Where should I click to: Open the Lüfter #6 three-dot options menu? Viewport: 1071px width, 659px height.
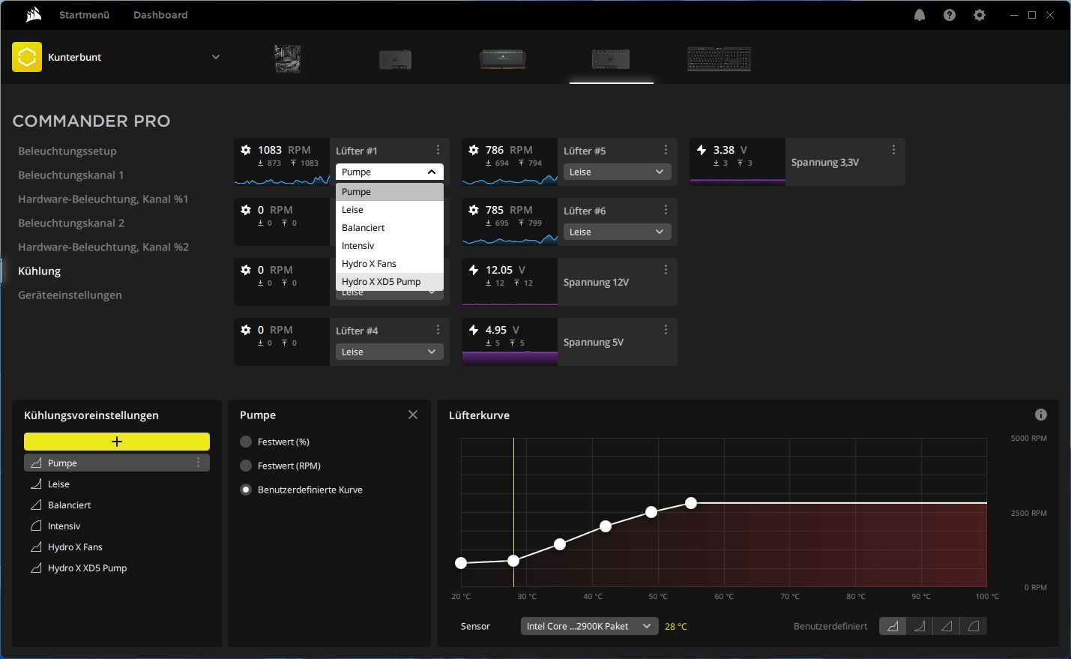[666, 210]
